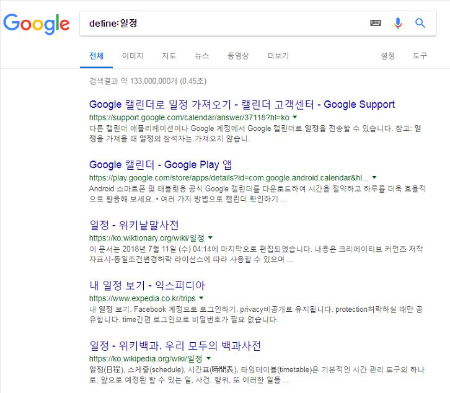Click the Google logo
The width and height of the screenshot is (450, 393).
click(37, 24)
